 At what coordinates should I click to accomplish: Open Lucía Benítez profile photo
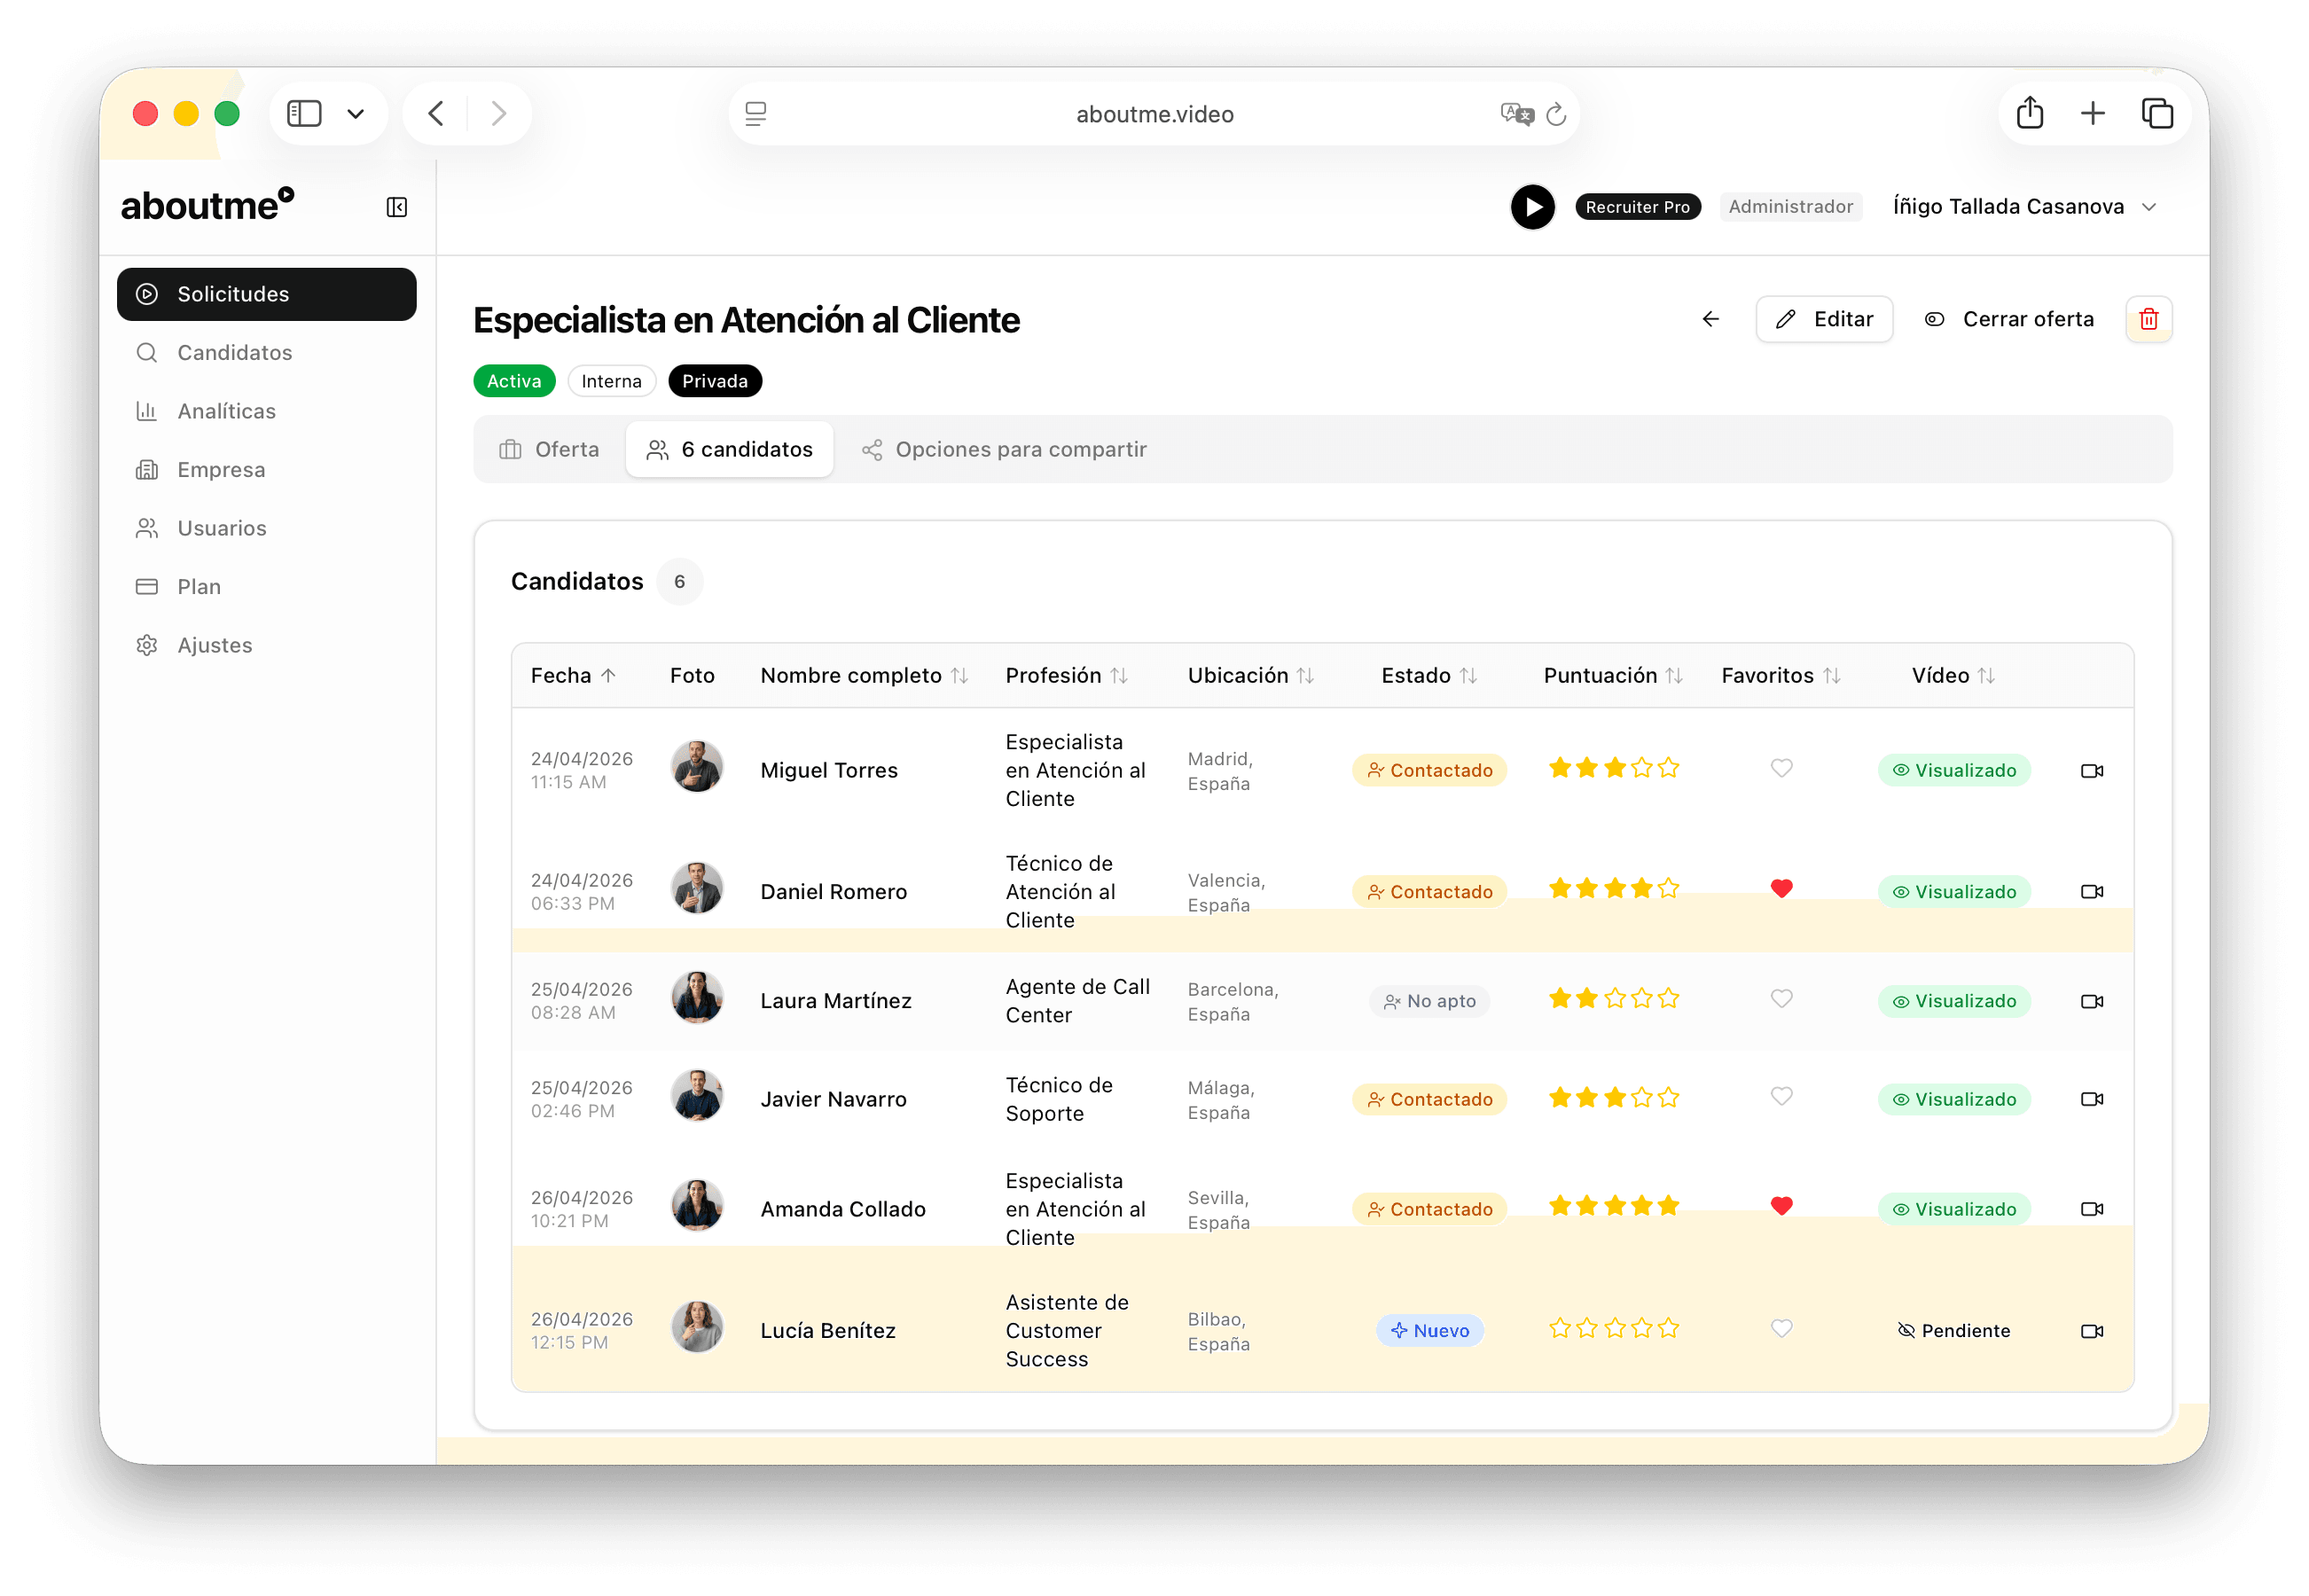coord(696,1328)
